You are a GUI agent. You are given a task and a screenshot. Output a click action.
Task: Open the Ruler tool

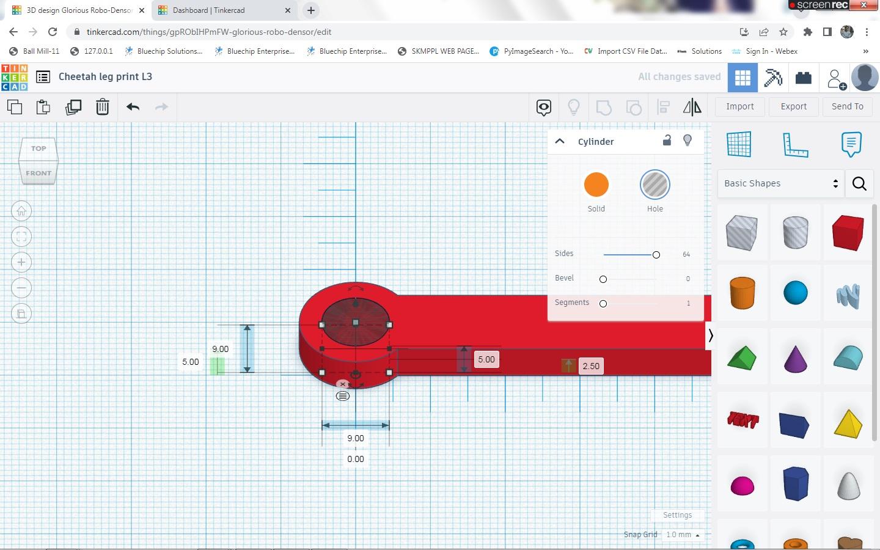[x=795, y=144]
